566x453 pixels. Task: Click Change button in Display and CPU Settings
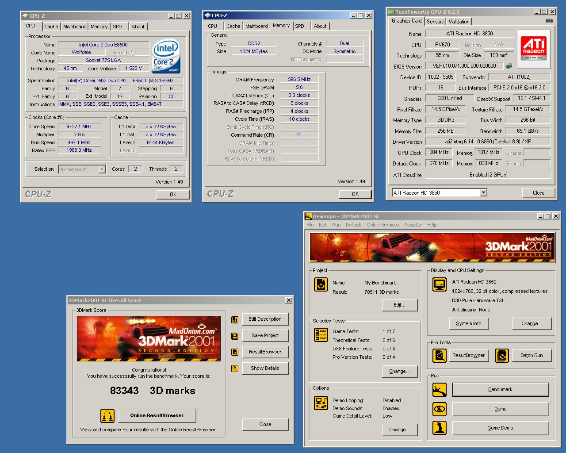click(x=532, y=323)
